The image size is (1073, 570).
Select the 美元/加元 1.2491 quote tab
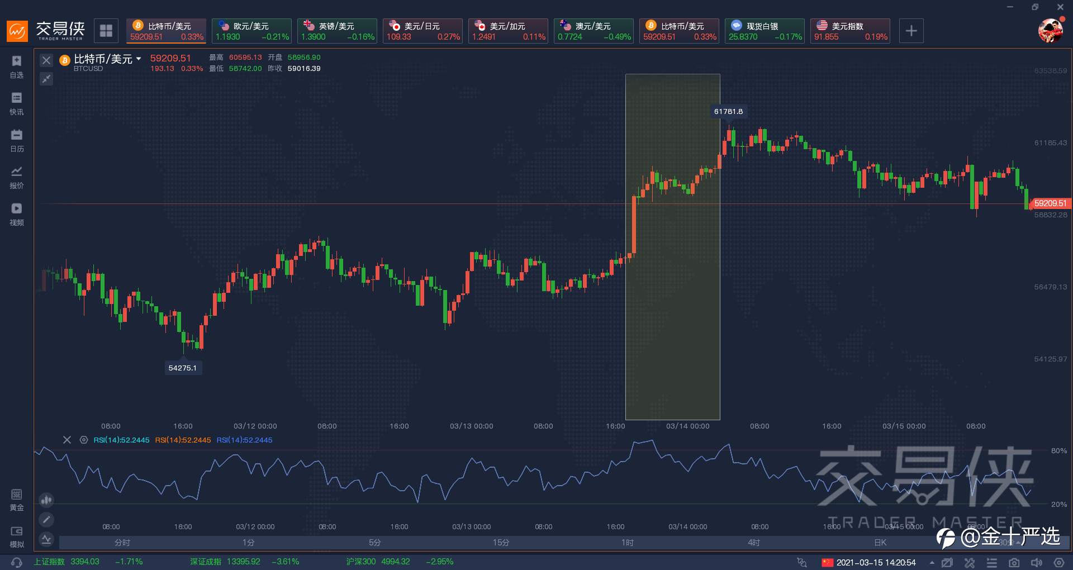click(508, 31)
